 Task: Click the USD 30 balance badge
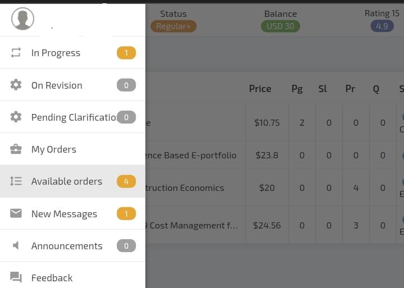pyautogui.click(x=281, y=26)
